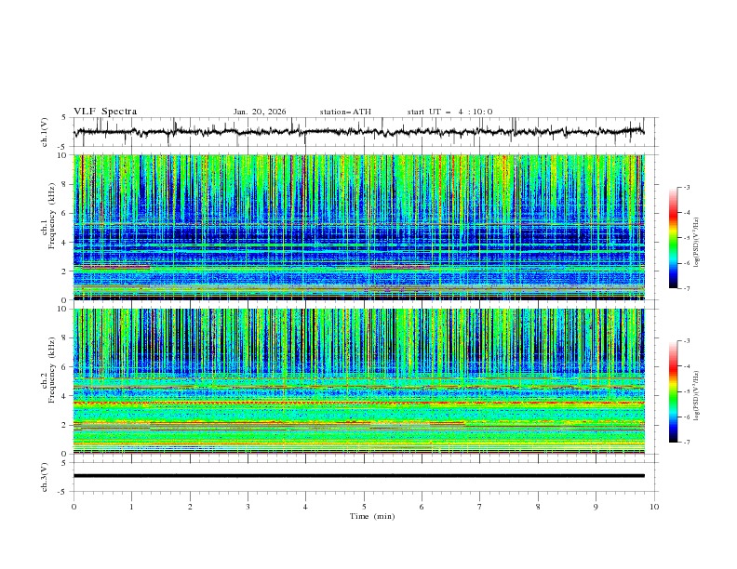Click the VLF Spectra title text
Image resolution: width=737 pixels, height=569 pixels.
[105, 112]
